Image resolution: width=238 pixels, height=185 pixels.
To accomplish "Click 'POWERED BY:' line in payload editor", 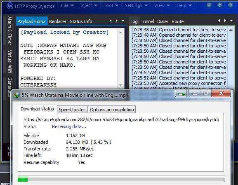I will [38, 78].
